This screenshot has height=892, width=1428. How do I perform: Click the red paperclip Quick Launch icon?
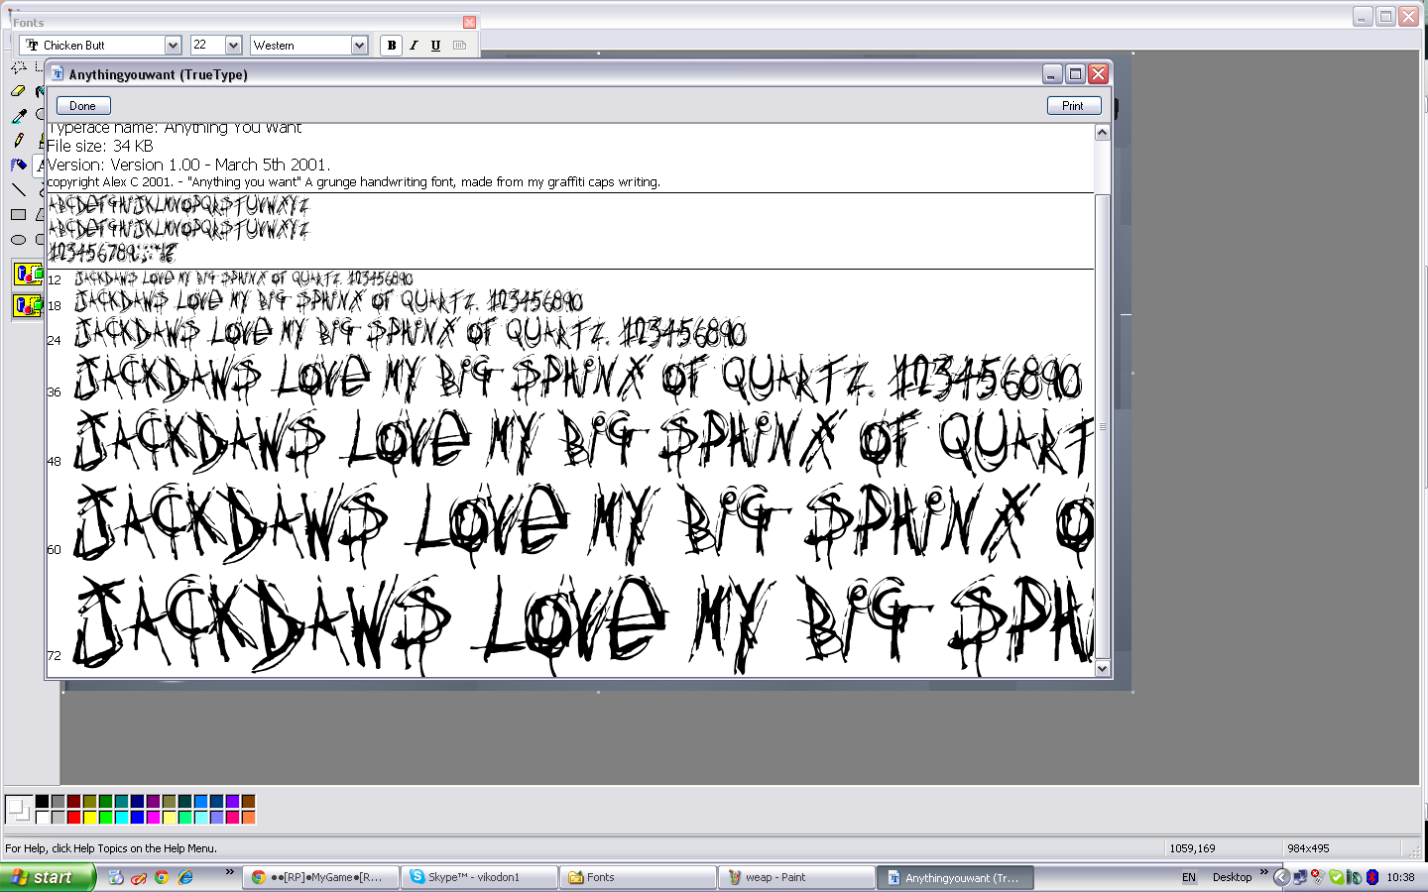(x=139, y=877)
